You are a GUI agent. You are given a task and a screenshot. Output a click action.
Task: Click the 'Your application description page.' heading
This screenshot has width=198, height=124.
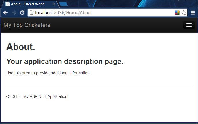click(x=65, y=62)
